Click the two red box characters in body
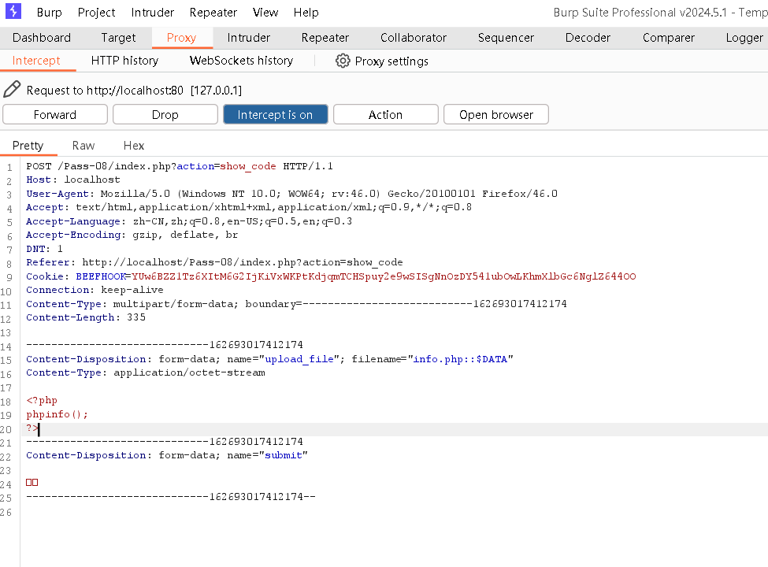The image size is (768, 567). click(x=32, y=482)
